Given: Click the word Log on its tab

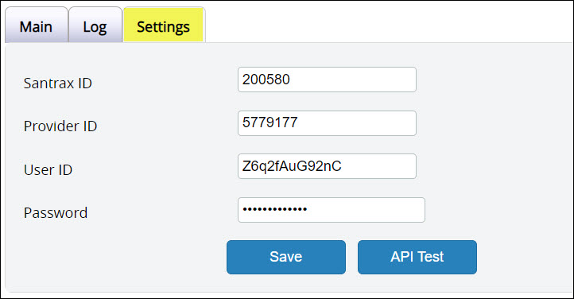Looking at the screenshot, I should [x=95, y=28].
